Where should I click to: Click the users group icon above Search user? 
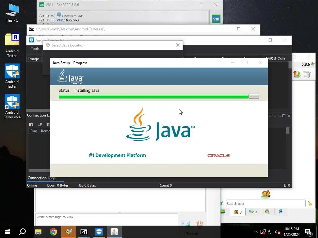click(266, 194)
